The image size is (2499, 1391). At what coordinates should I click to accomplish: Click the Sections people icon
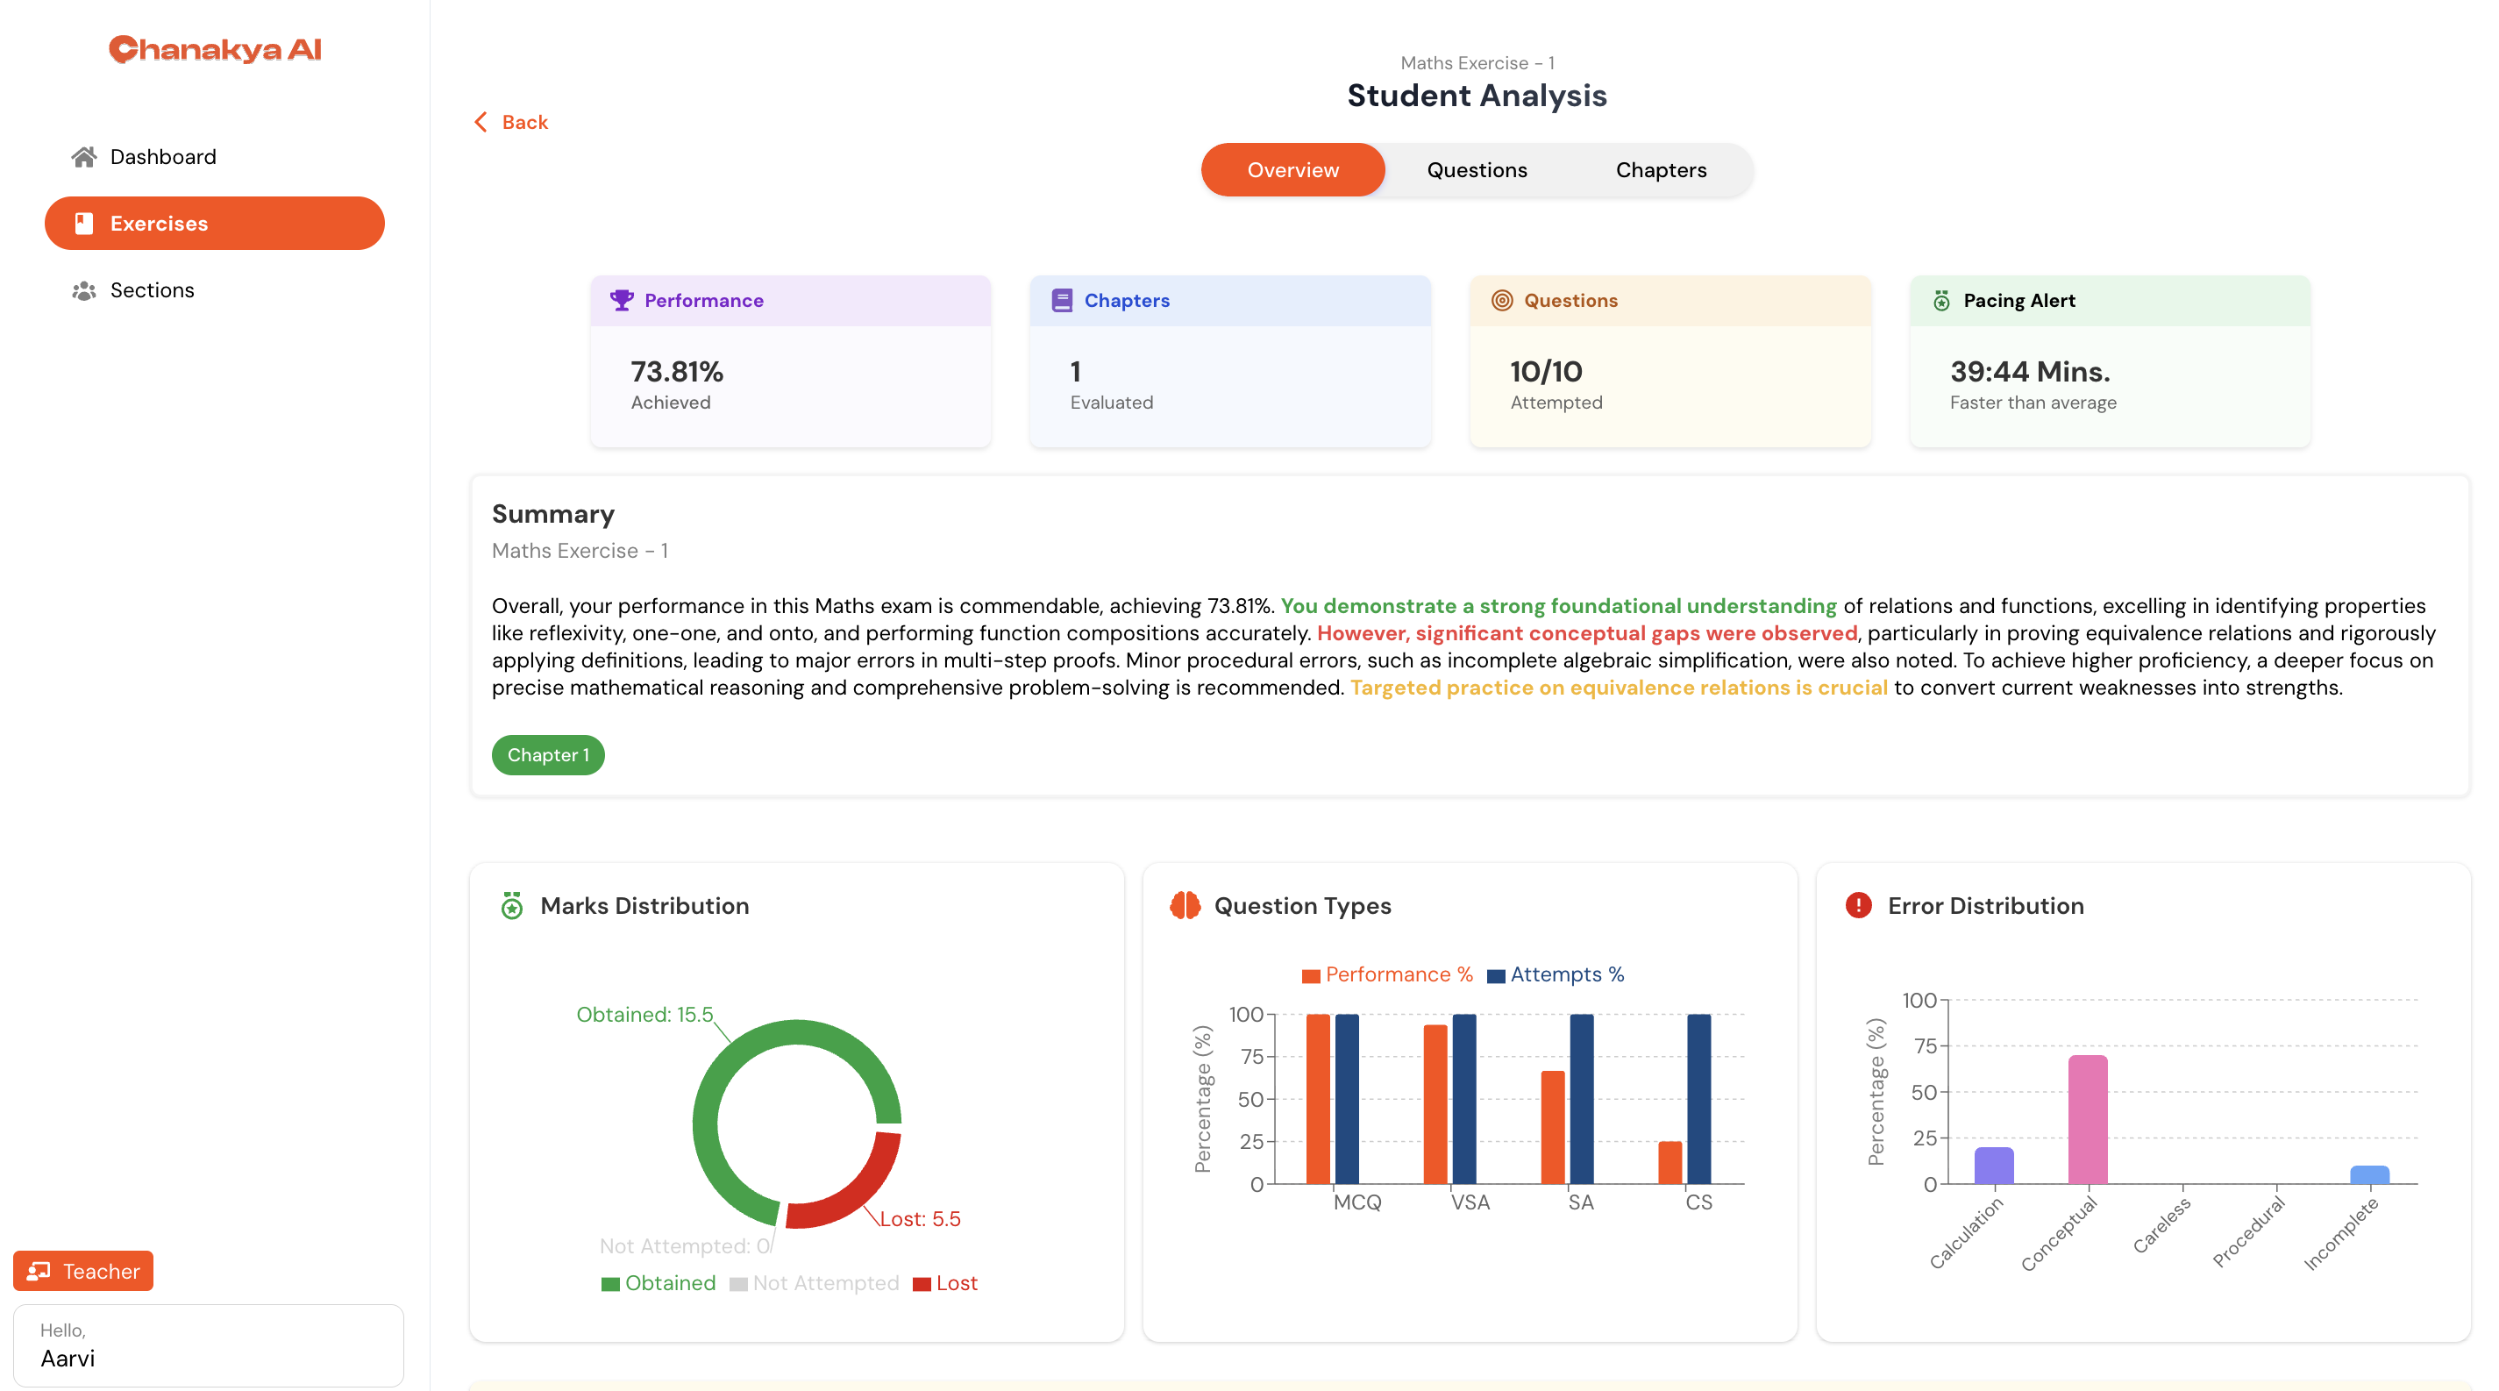pos(84,290)
